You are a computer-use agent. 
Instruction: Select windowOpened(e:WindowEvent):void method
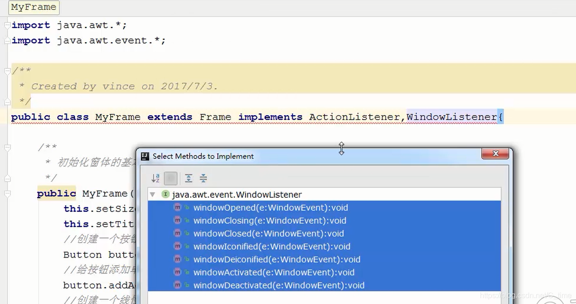click(x=324, y=208)
